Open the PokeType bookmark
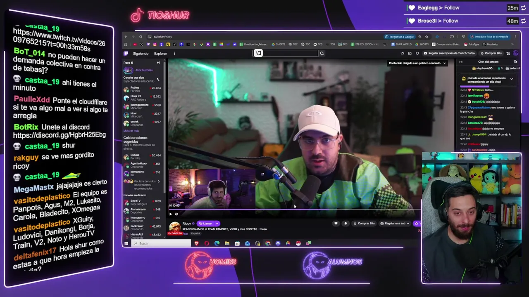529x297 pixels. click(x=472, y=44)
